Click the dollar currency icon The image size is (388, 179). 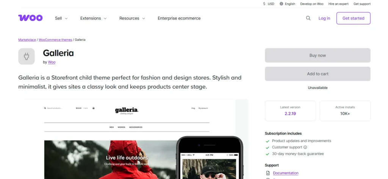point(264,4)
